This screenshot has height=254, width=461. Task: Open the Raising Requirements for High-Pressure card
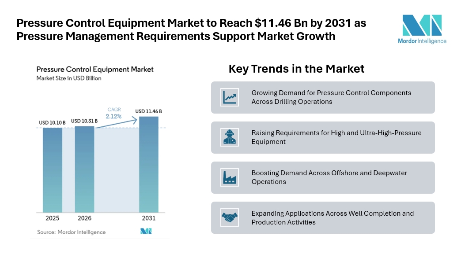pyautogui.click(x=323, y=138)
